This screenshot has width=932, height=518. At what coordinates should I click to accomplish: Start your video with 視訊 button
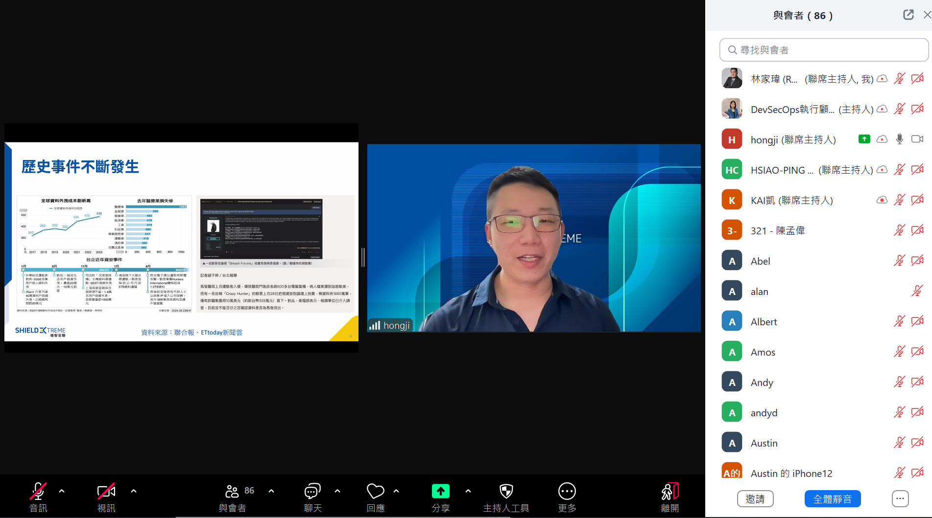point(106,492)
